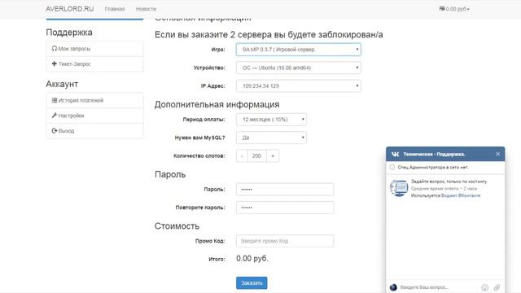
Task: Focus the Промо Код input field
Action: pyautogui.click(x=285, y=241)
